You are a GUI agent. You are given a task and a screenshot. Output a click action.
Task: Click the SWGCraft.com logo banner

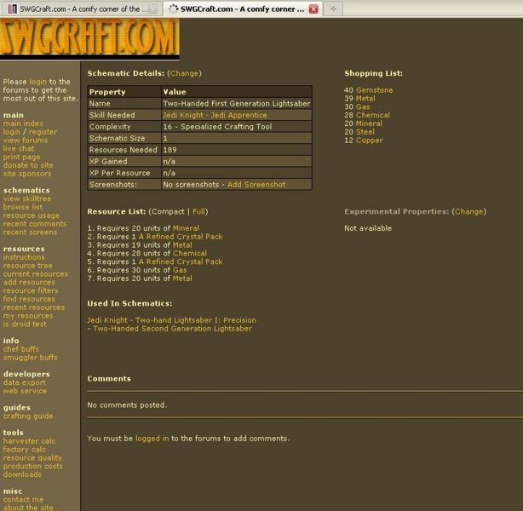click(x=89, y=37)
